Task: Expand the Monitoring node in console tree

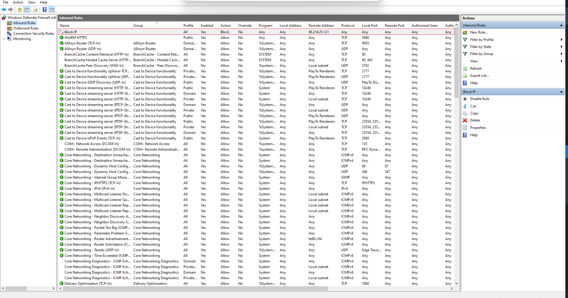Action: (4, 39)
